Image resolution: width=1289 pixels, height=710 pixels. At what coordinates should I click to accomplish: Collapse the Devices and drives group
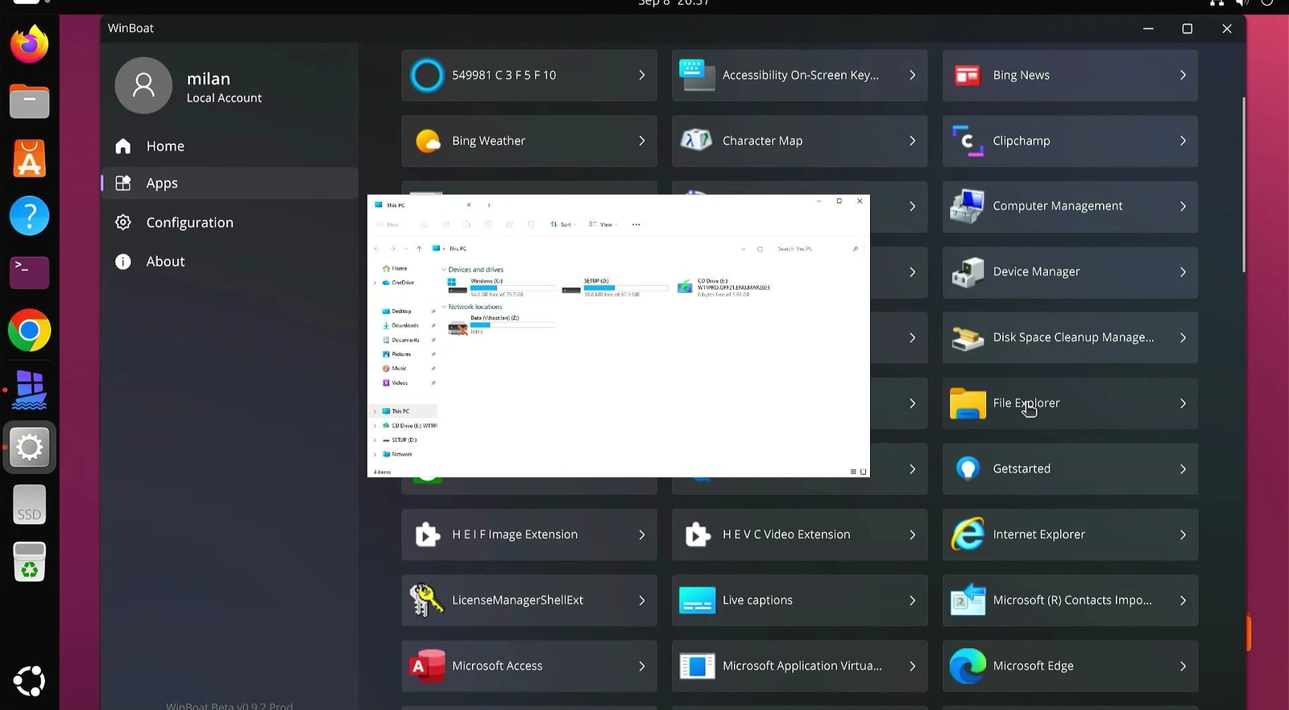[444, 270]
